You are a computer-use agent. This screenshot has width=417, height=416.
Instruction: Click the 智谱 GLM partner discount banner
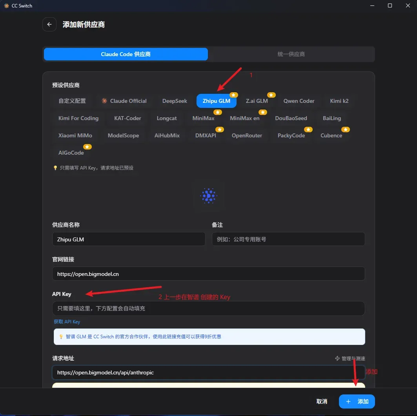[209, 337]
